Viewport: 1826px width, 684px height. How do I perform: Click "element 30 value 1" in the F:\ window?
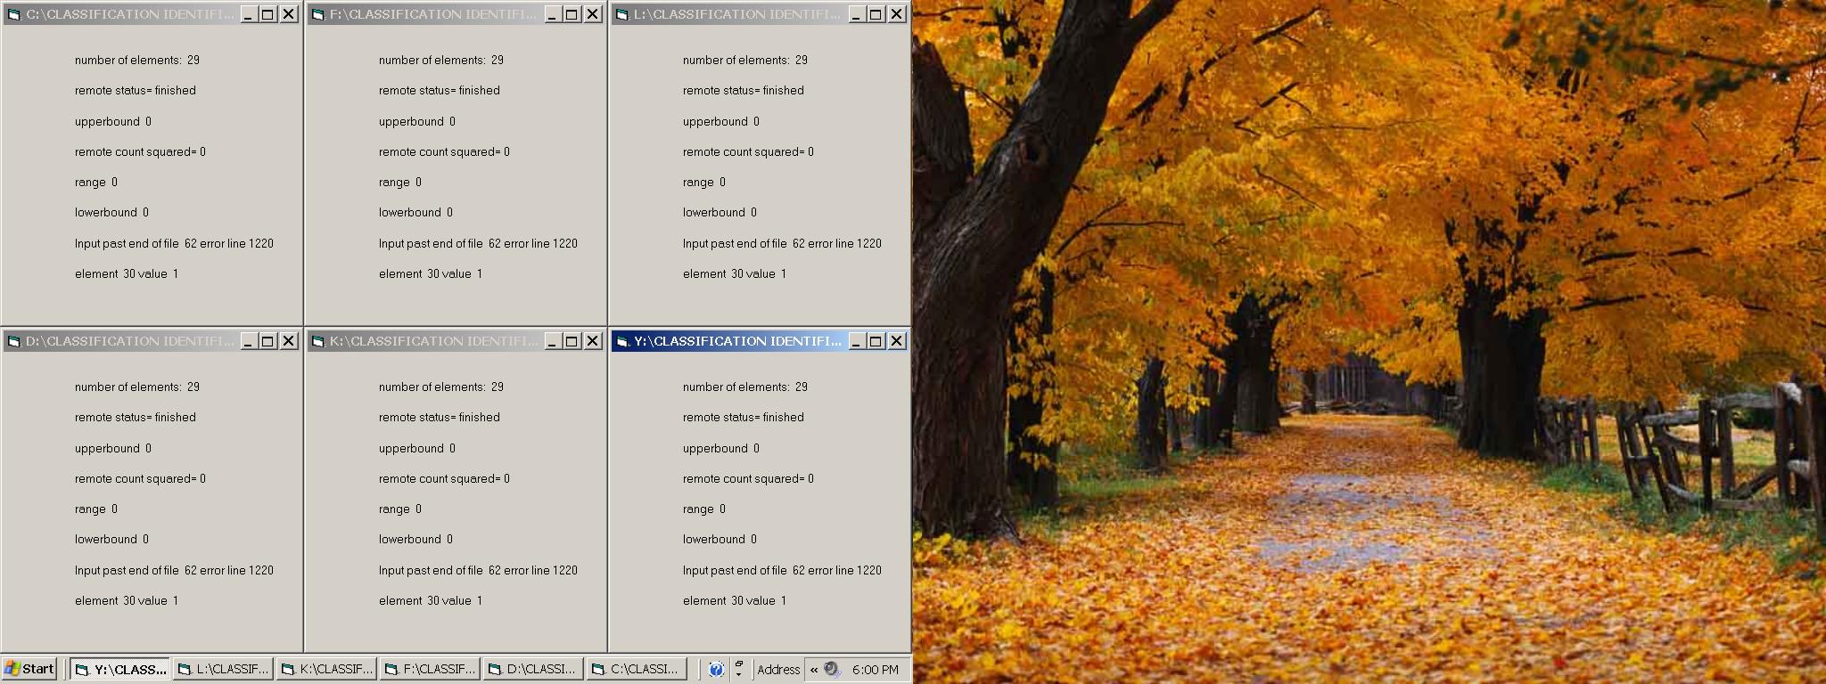click(x=431, y=273)
